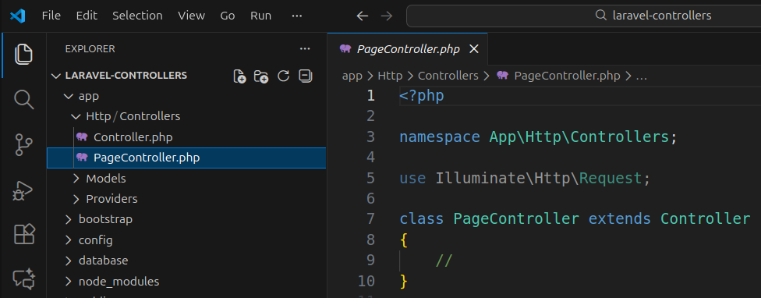Go forward in navigation history
The width and height of the screenshot is (761, 298).
pos(386,16)
